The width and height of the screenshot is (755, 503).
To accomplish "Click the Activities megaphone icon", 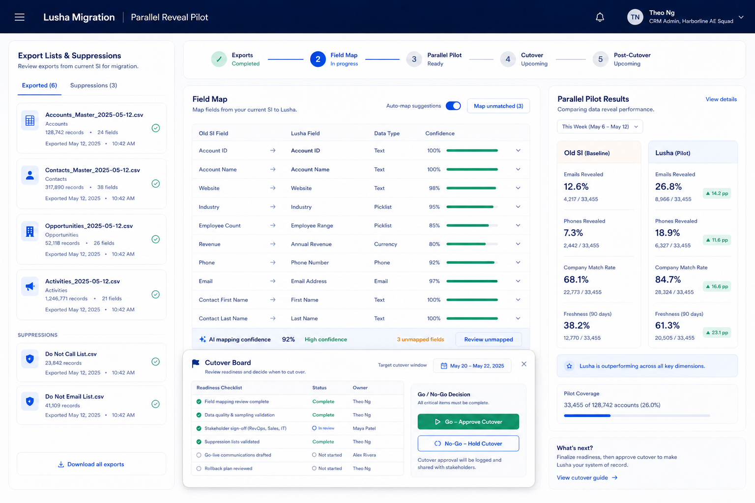I will click(x=30, y=286).
